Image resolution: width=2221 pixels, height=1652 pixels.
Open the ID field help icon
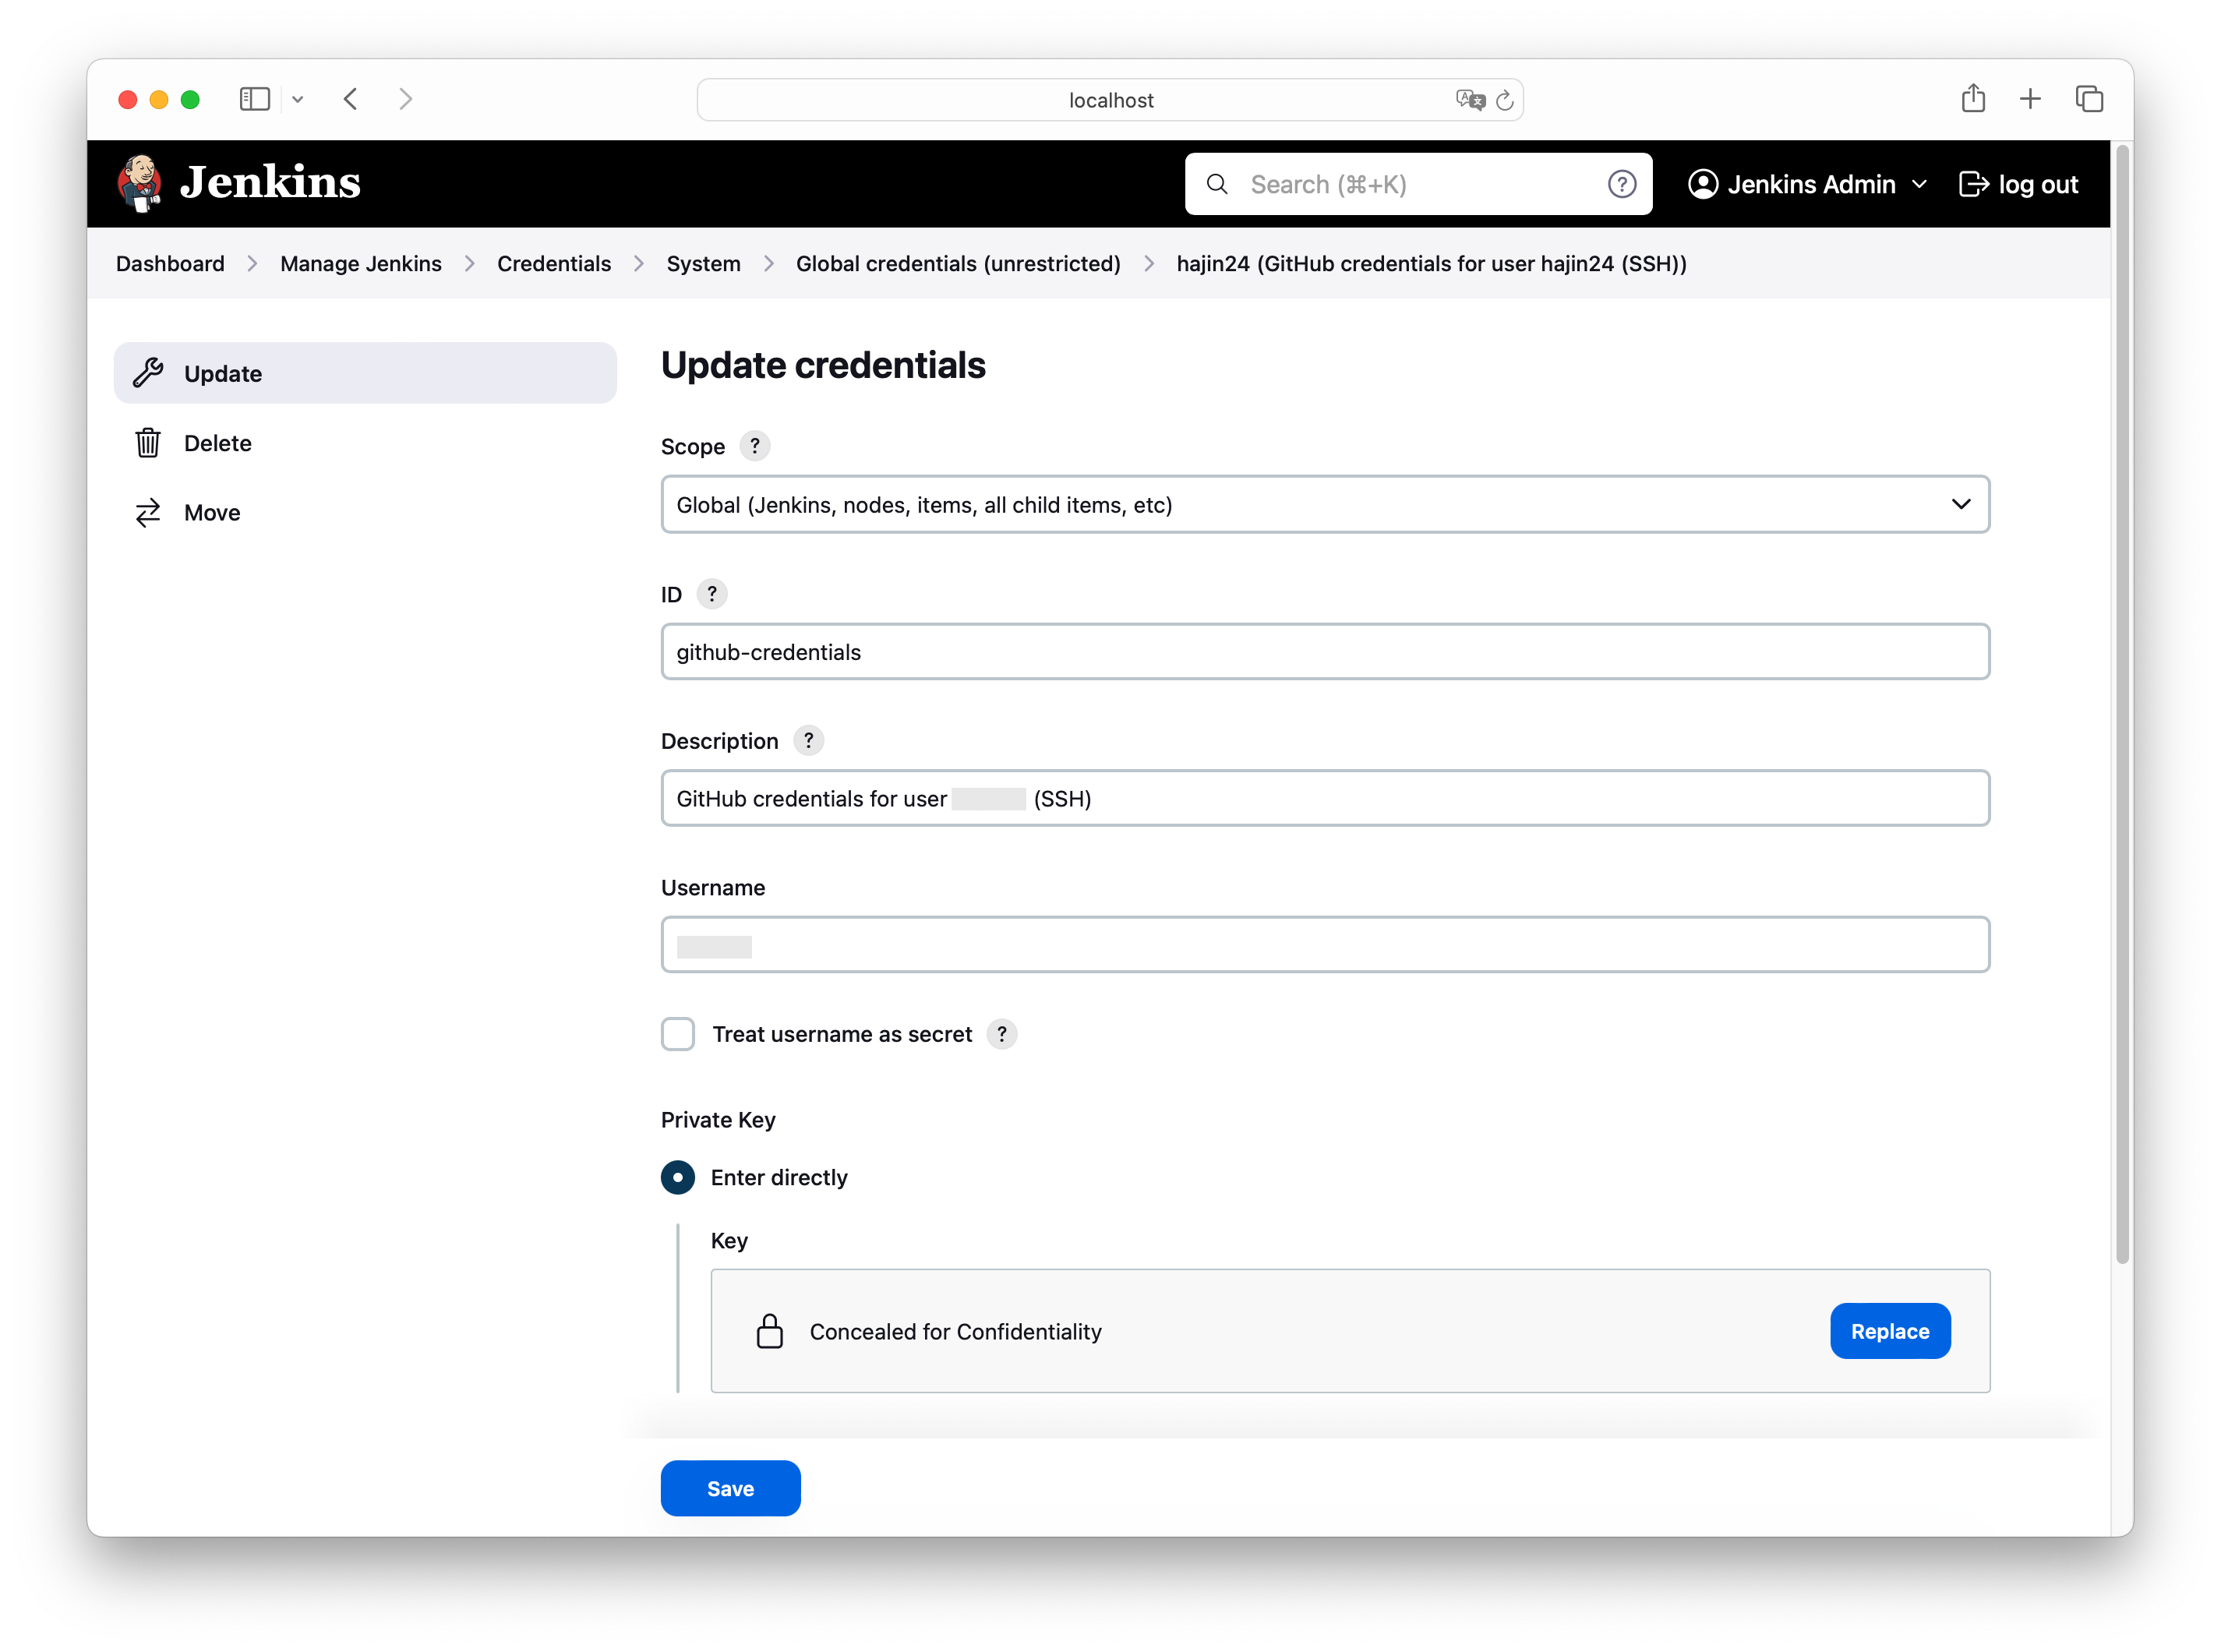click(712, 594)
